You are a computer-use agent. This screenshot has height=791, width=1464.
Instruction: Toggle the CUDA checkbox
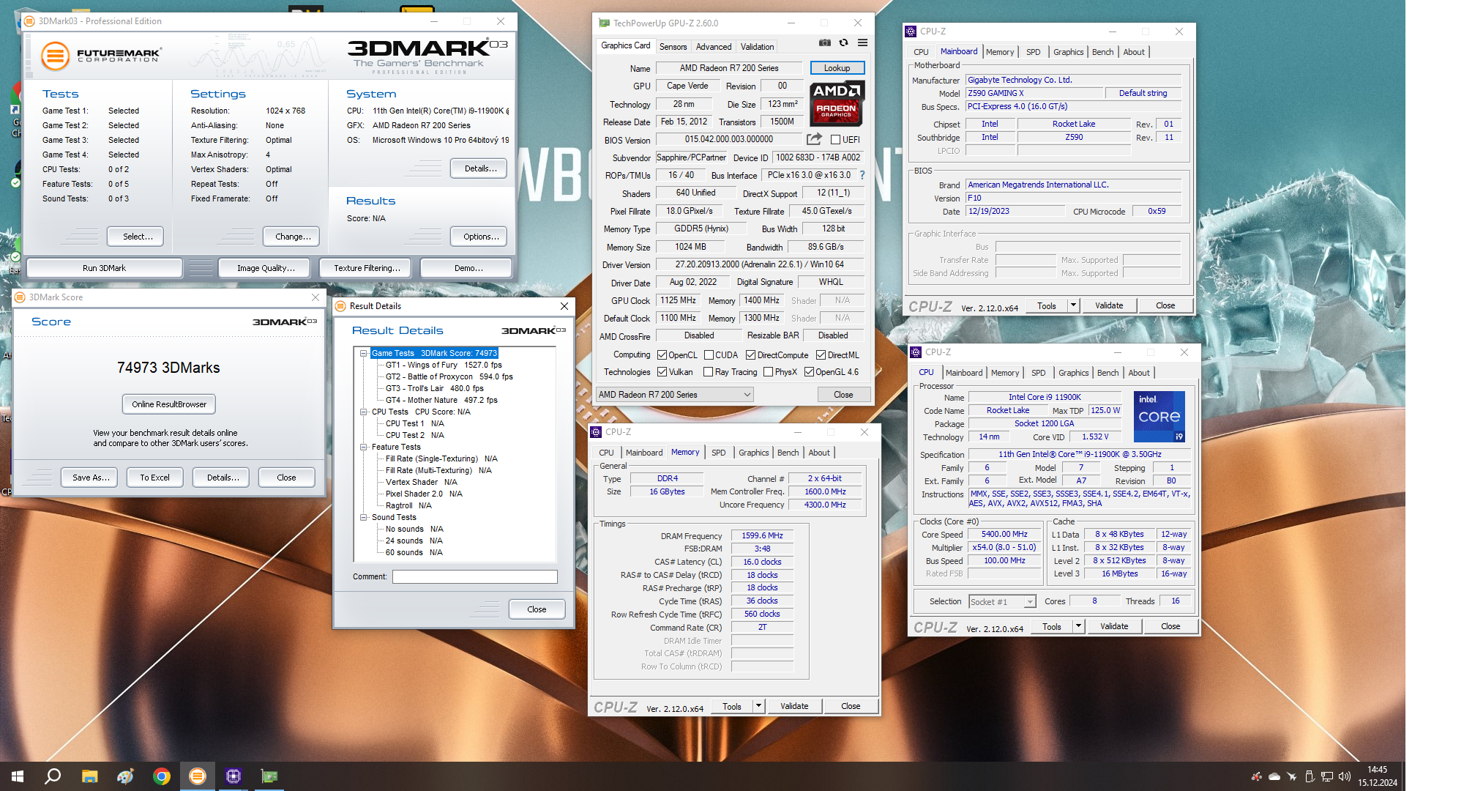[x=709, y=355]
